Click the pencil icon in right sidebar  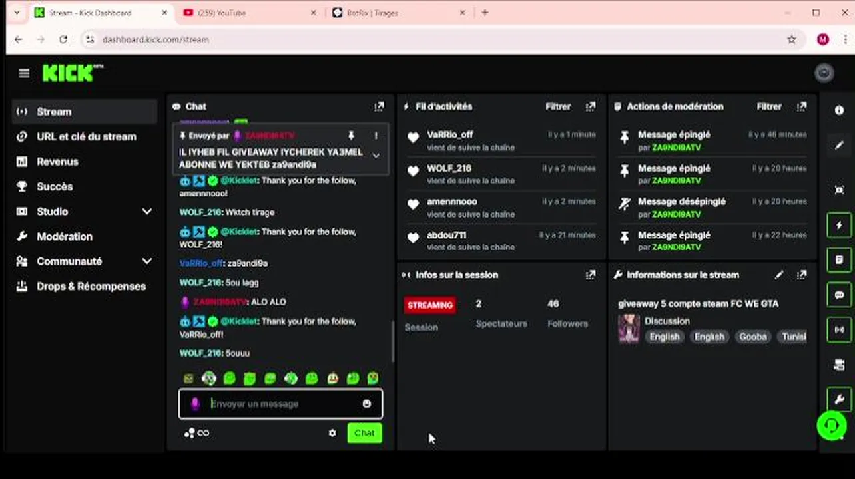coord(839,146)
